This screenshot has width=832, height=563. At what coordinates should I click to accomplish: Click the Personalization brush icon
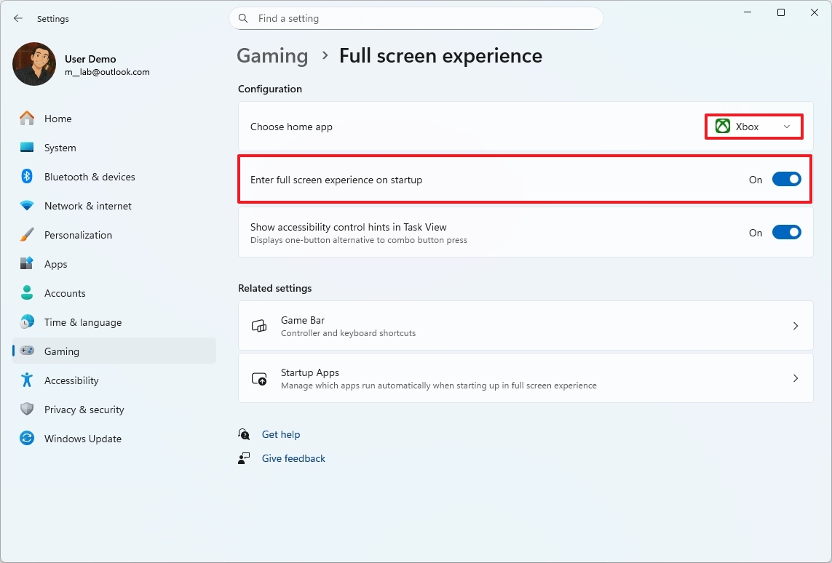(26, 235)
